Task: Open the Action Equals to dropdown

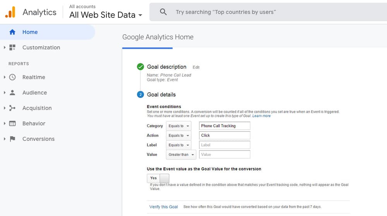Action: tap(179, 135)
